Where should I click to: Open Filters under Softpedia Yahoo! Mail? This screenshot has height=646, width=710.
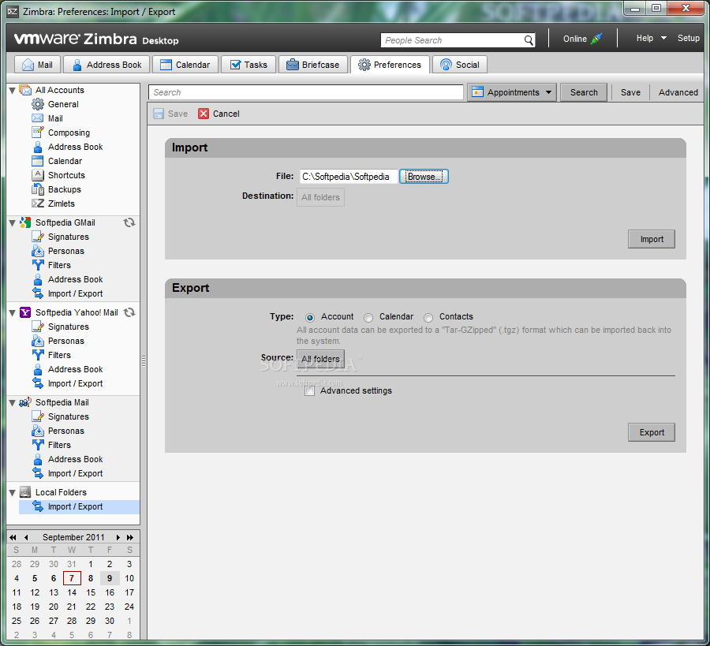point(59,355)
